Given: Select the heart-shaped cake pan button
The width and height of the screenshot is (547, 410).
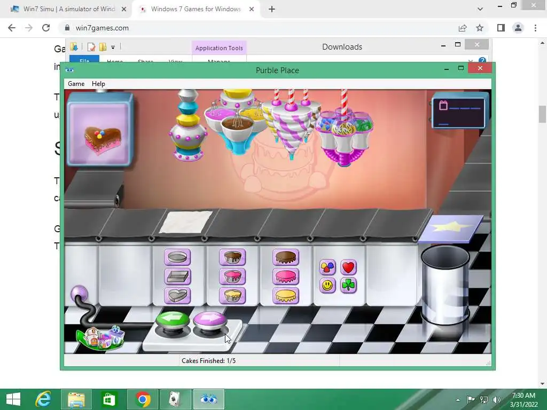Looking at the screenshot, I should (x=177, y=296).
